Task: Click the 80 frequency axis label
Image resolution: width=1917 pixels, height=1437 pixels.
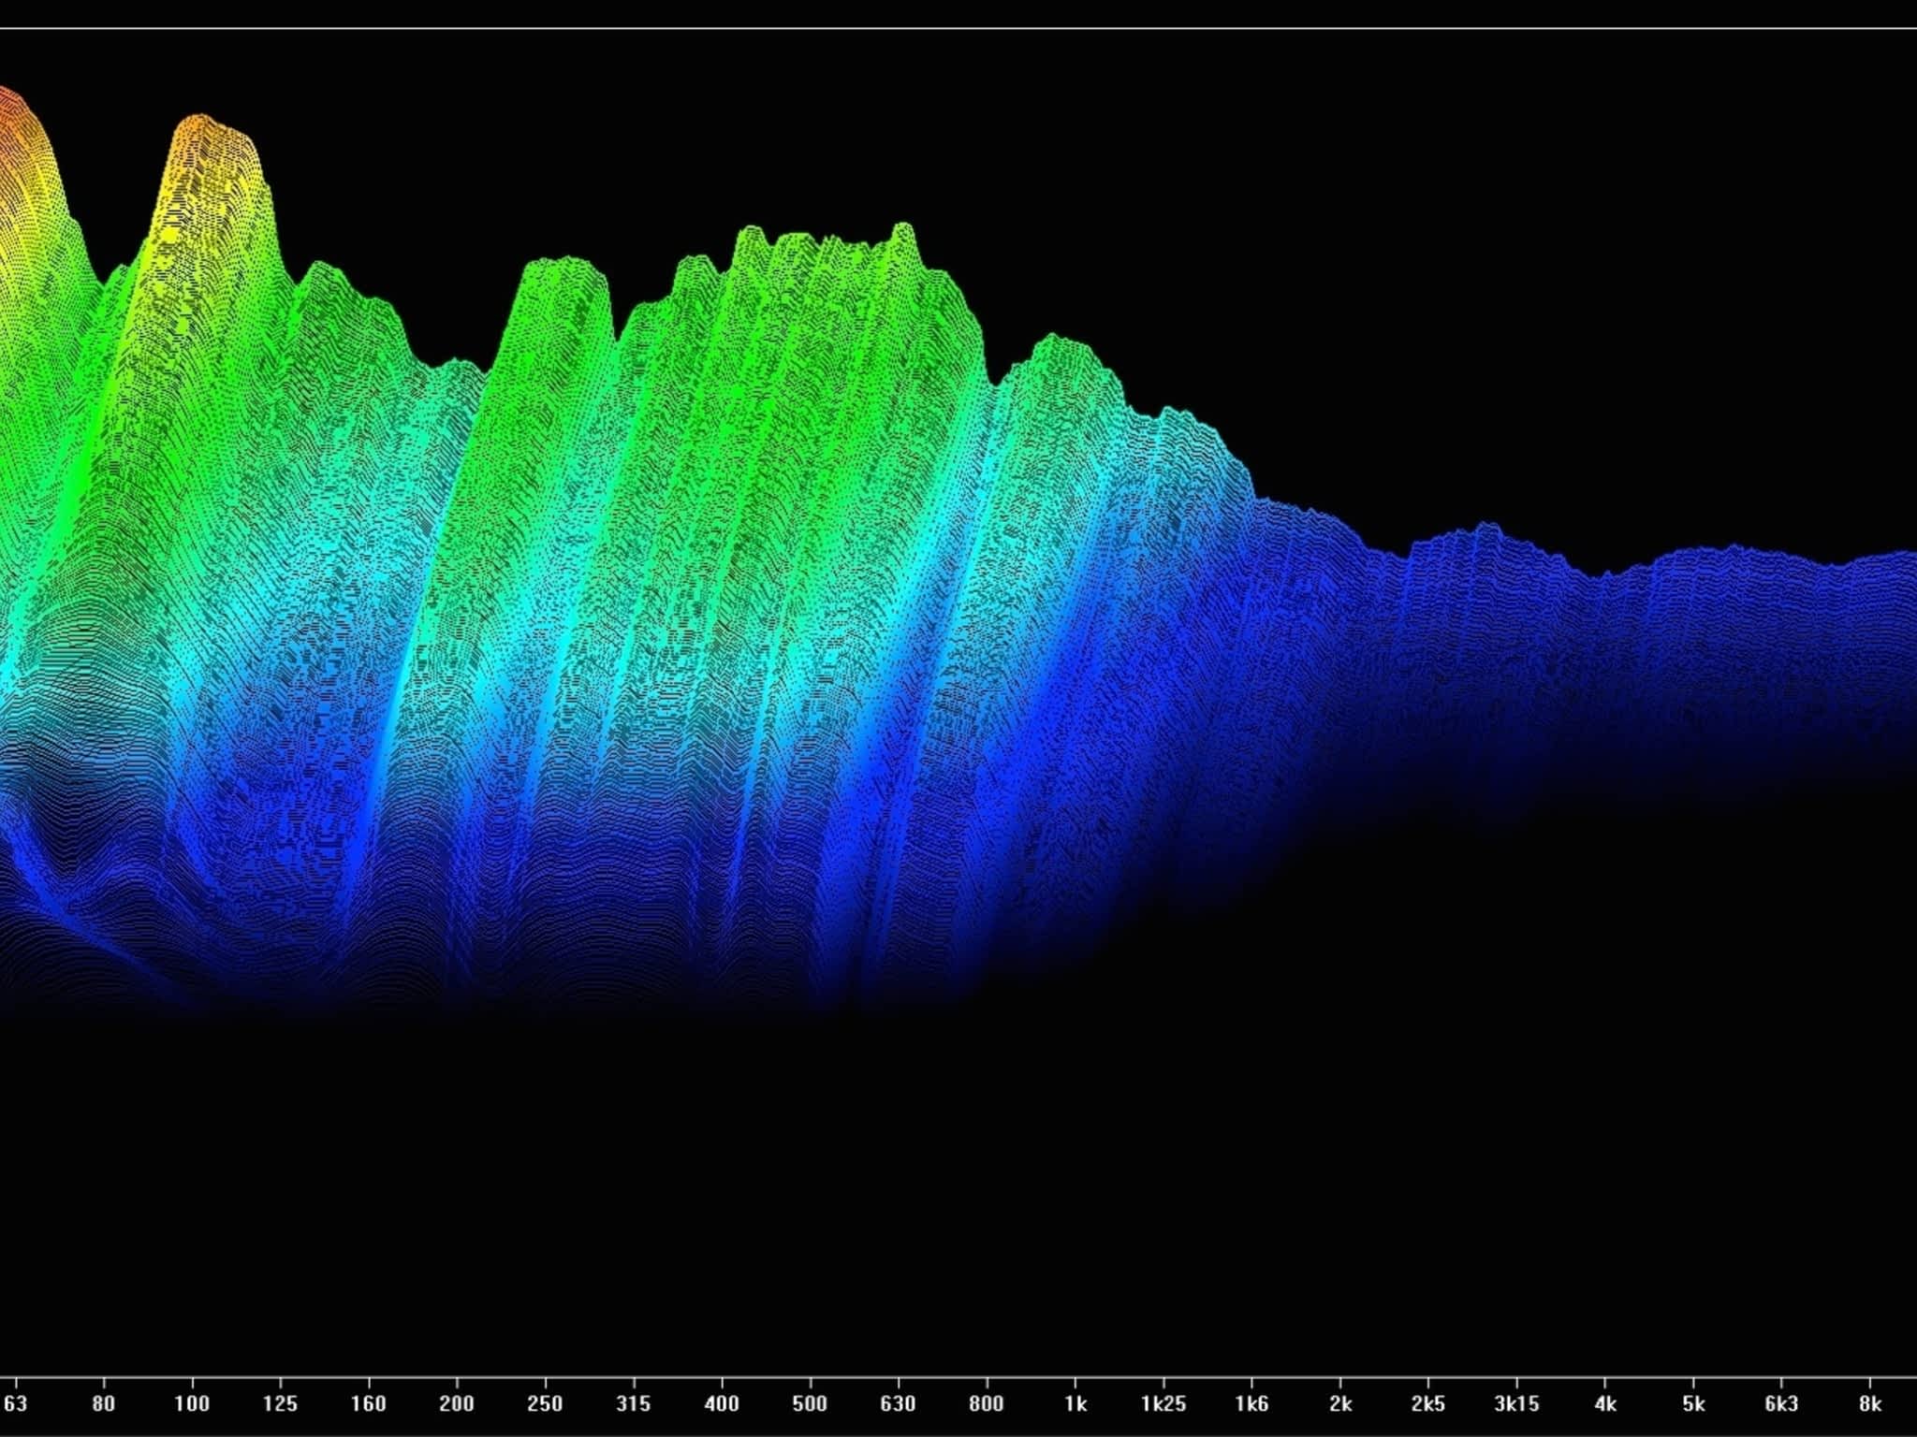Action: click(104, 1404)
